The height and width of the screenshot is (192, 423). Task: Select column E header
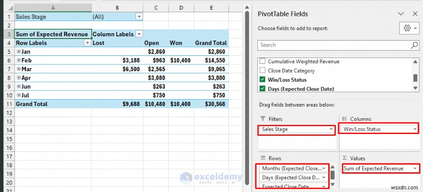pos(211,8)
